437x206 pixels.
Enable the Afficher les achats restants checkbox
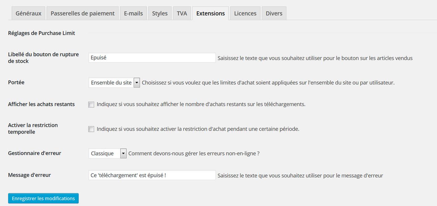[91, 104]
